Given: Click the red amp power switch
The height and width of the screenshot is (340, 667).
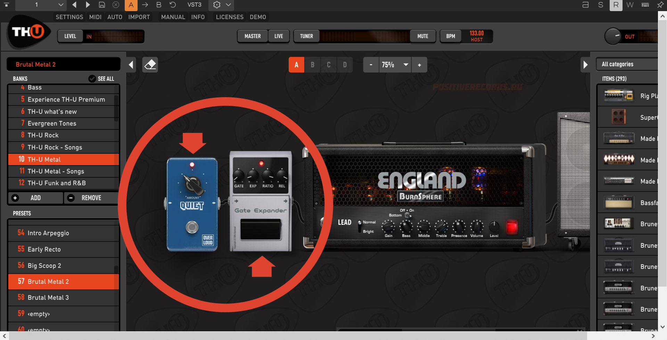Looking at the screenshot, I should (x=512, y=227).
